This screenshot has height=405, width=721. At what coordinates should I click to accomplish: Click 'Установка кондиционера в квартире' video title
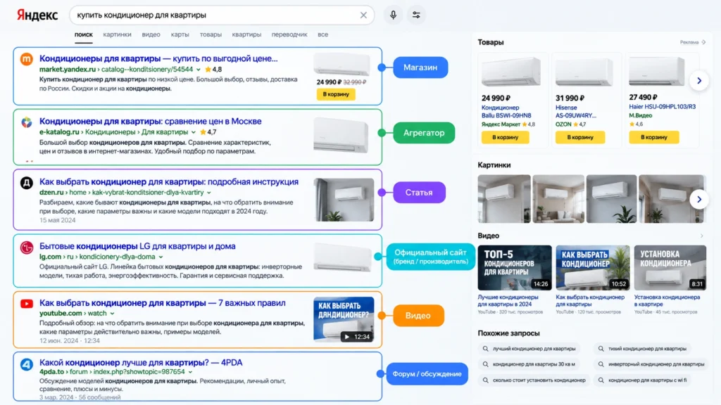[667, 301]
